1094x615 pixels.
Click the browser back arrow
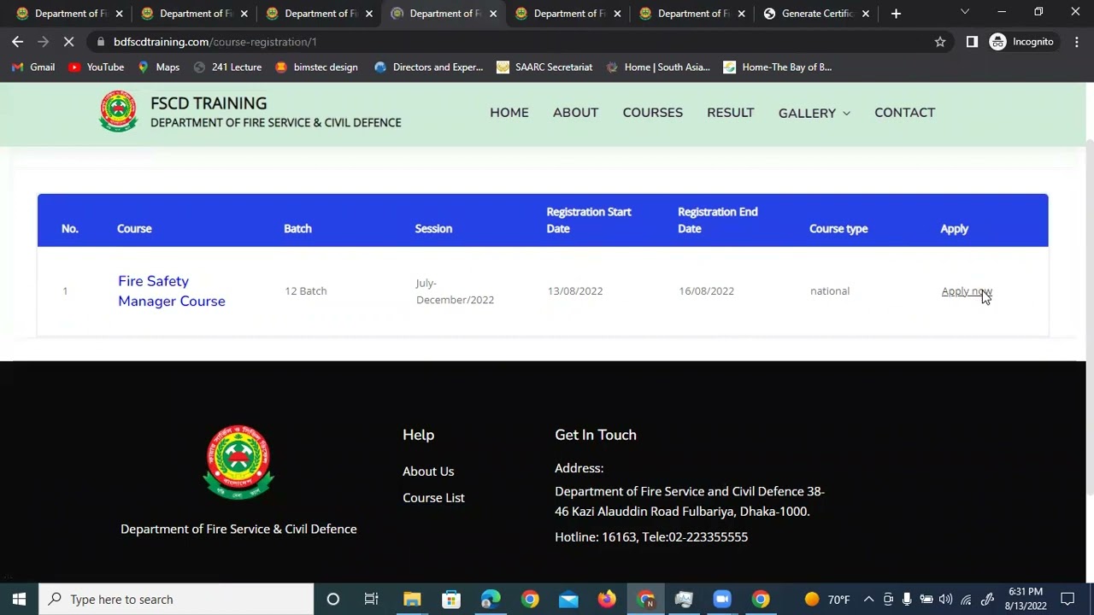(17, 42)
